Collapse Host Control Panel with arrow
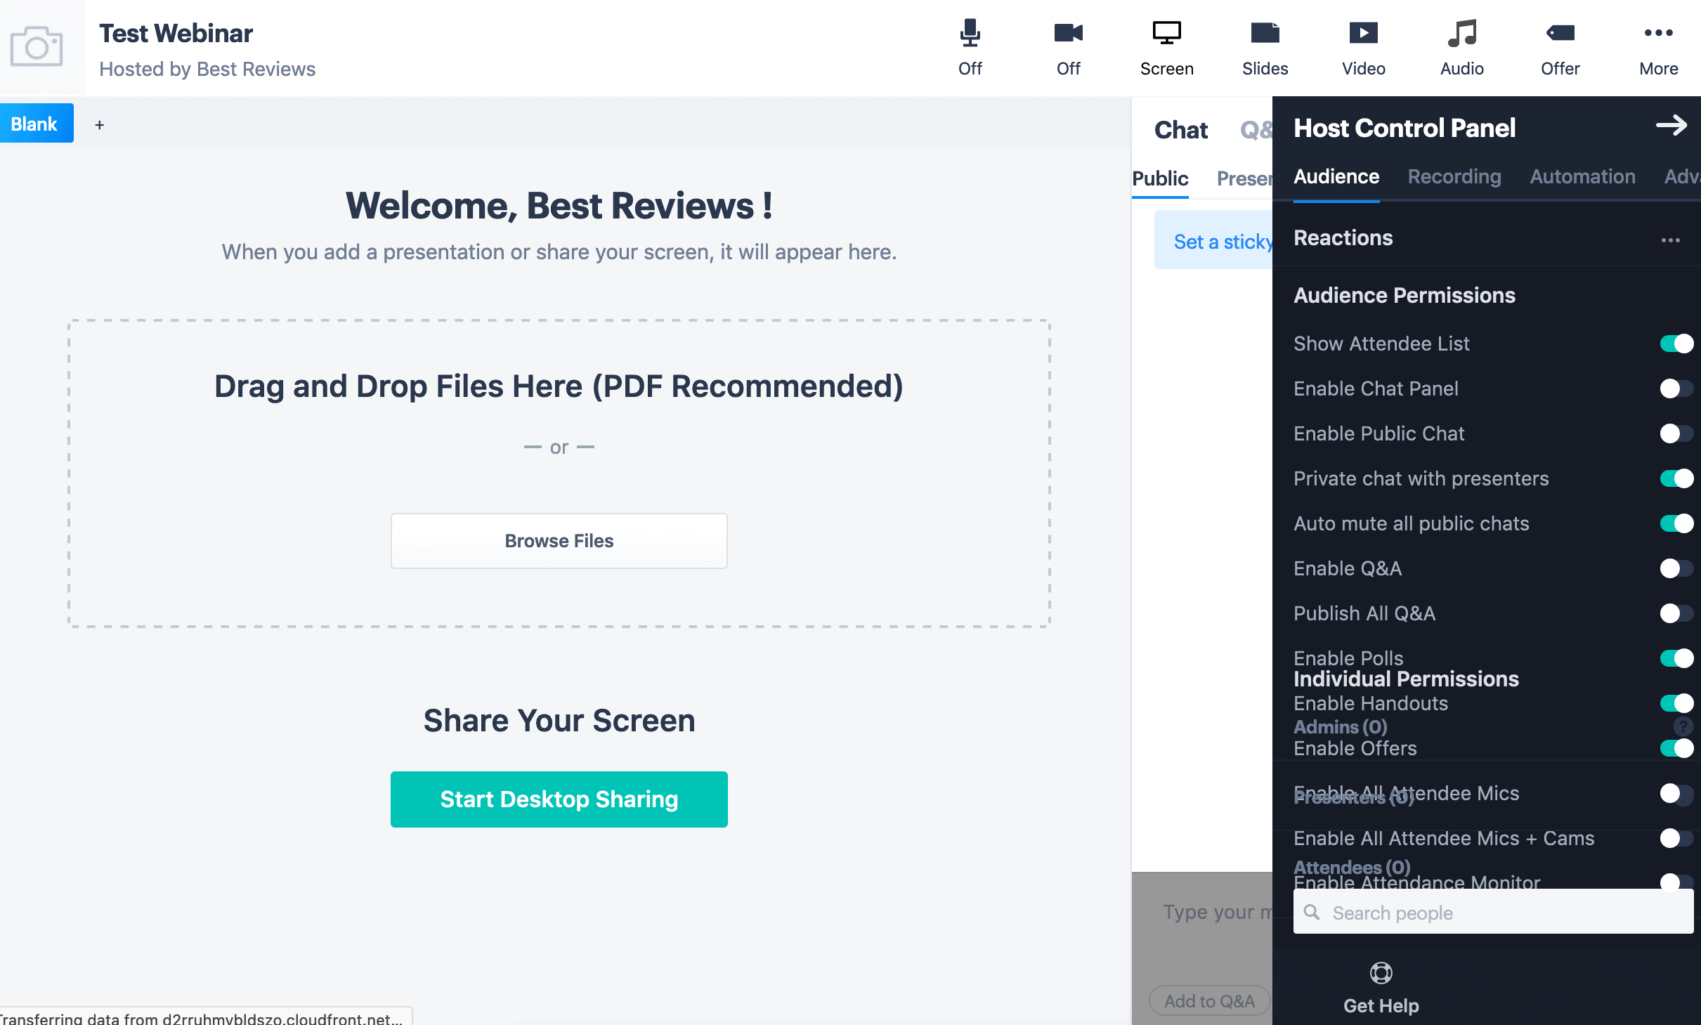1701x1025 pixels. pyautogui.click(x=1671, y=126)
